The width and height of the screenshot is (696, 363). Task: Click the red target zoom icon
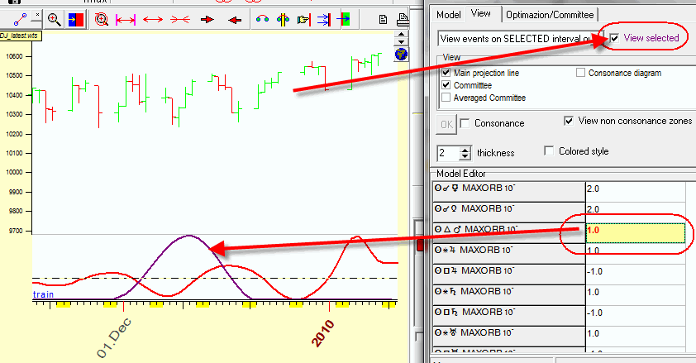[101, 19]
